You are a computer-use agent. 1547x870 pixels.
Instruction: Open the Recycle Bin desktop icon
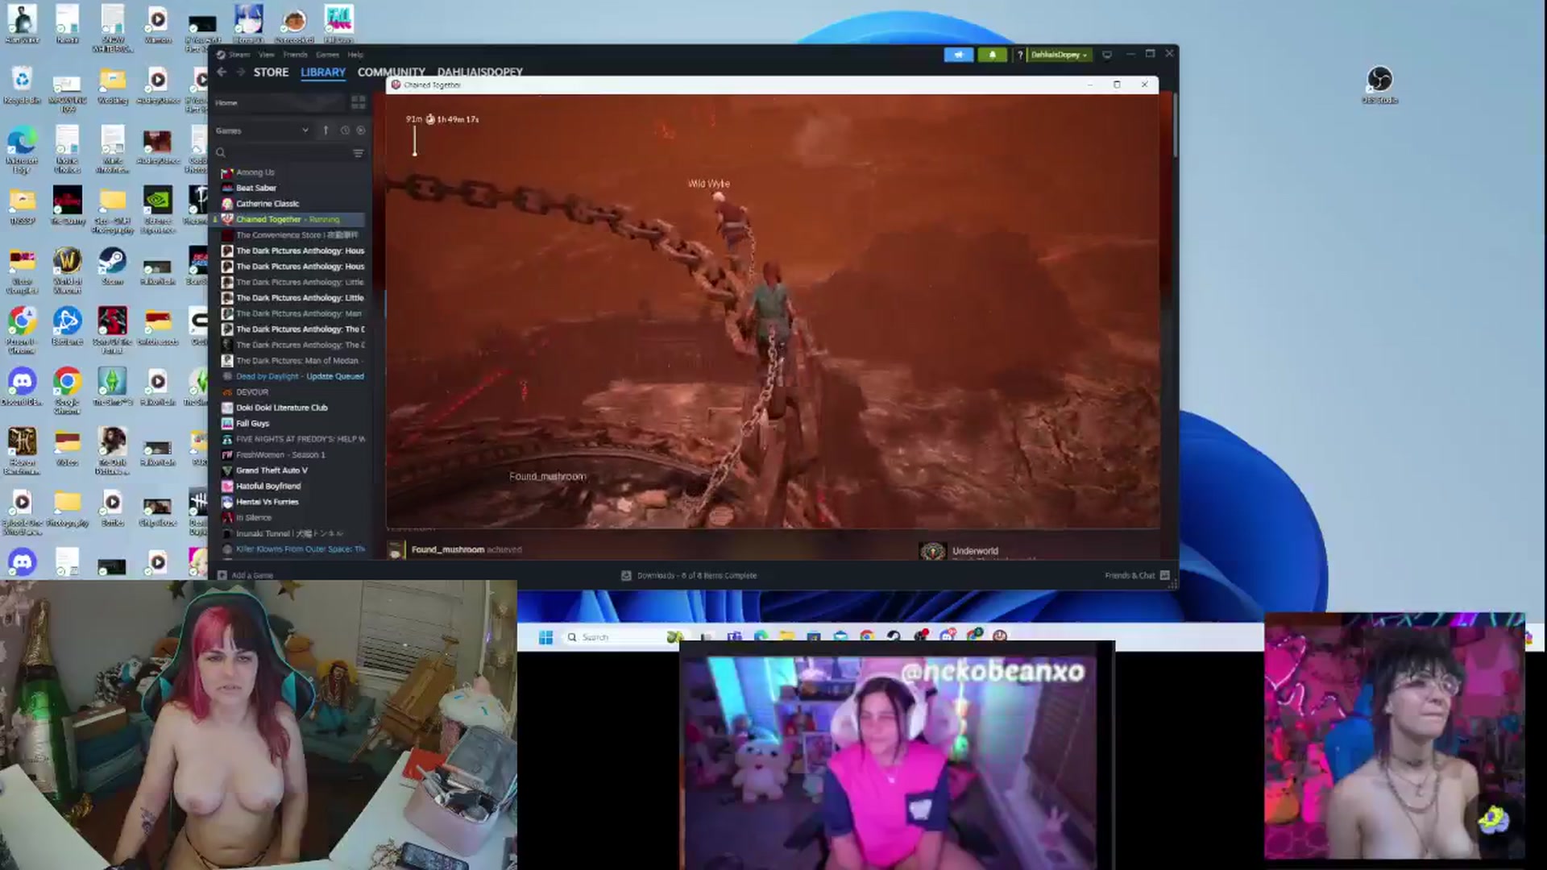pos(22,85)
